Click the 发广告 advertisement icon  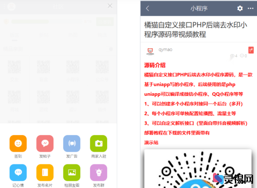72,144
